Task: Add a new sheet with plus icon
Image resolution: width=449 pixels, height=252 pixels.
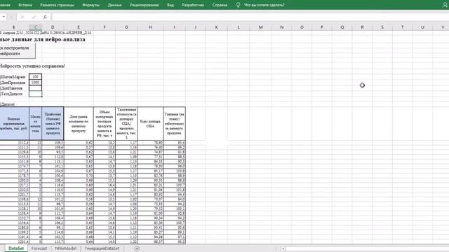Action: pos(137,248)
